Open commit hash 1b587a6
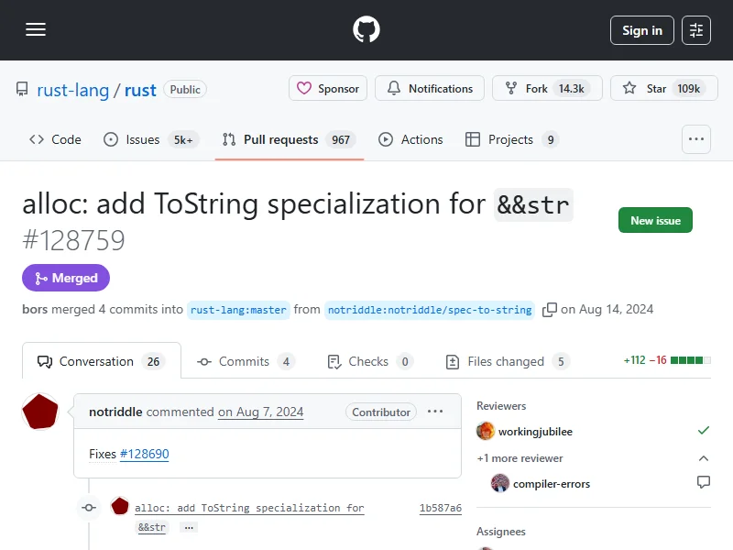 click(440, 508)
